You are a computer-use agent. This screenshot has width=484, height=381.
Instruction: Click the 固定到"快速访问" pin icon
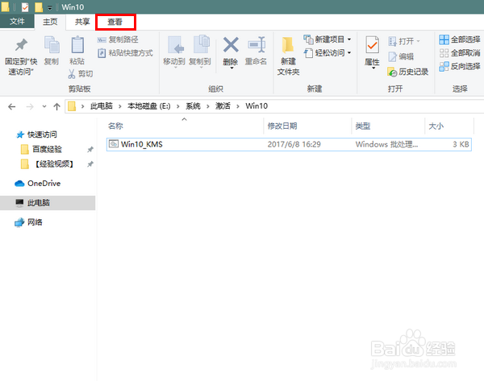coord(21,45)
